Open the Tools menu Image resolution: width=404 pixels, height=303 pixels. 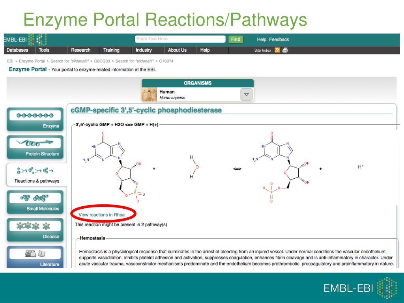pos(44,50)
